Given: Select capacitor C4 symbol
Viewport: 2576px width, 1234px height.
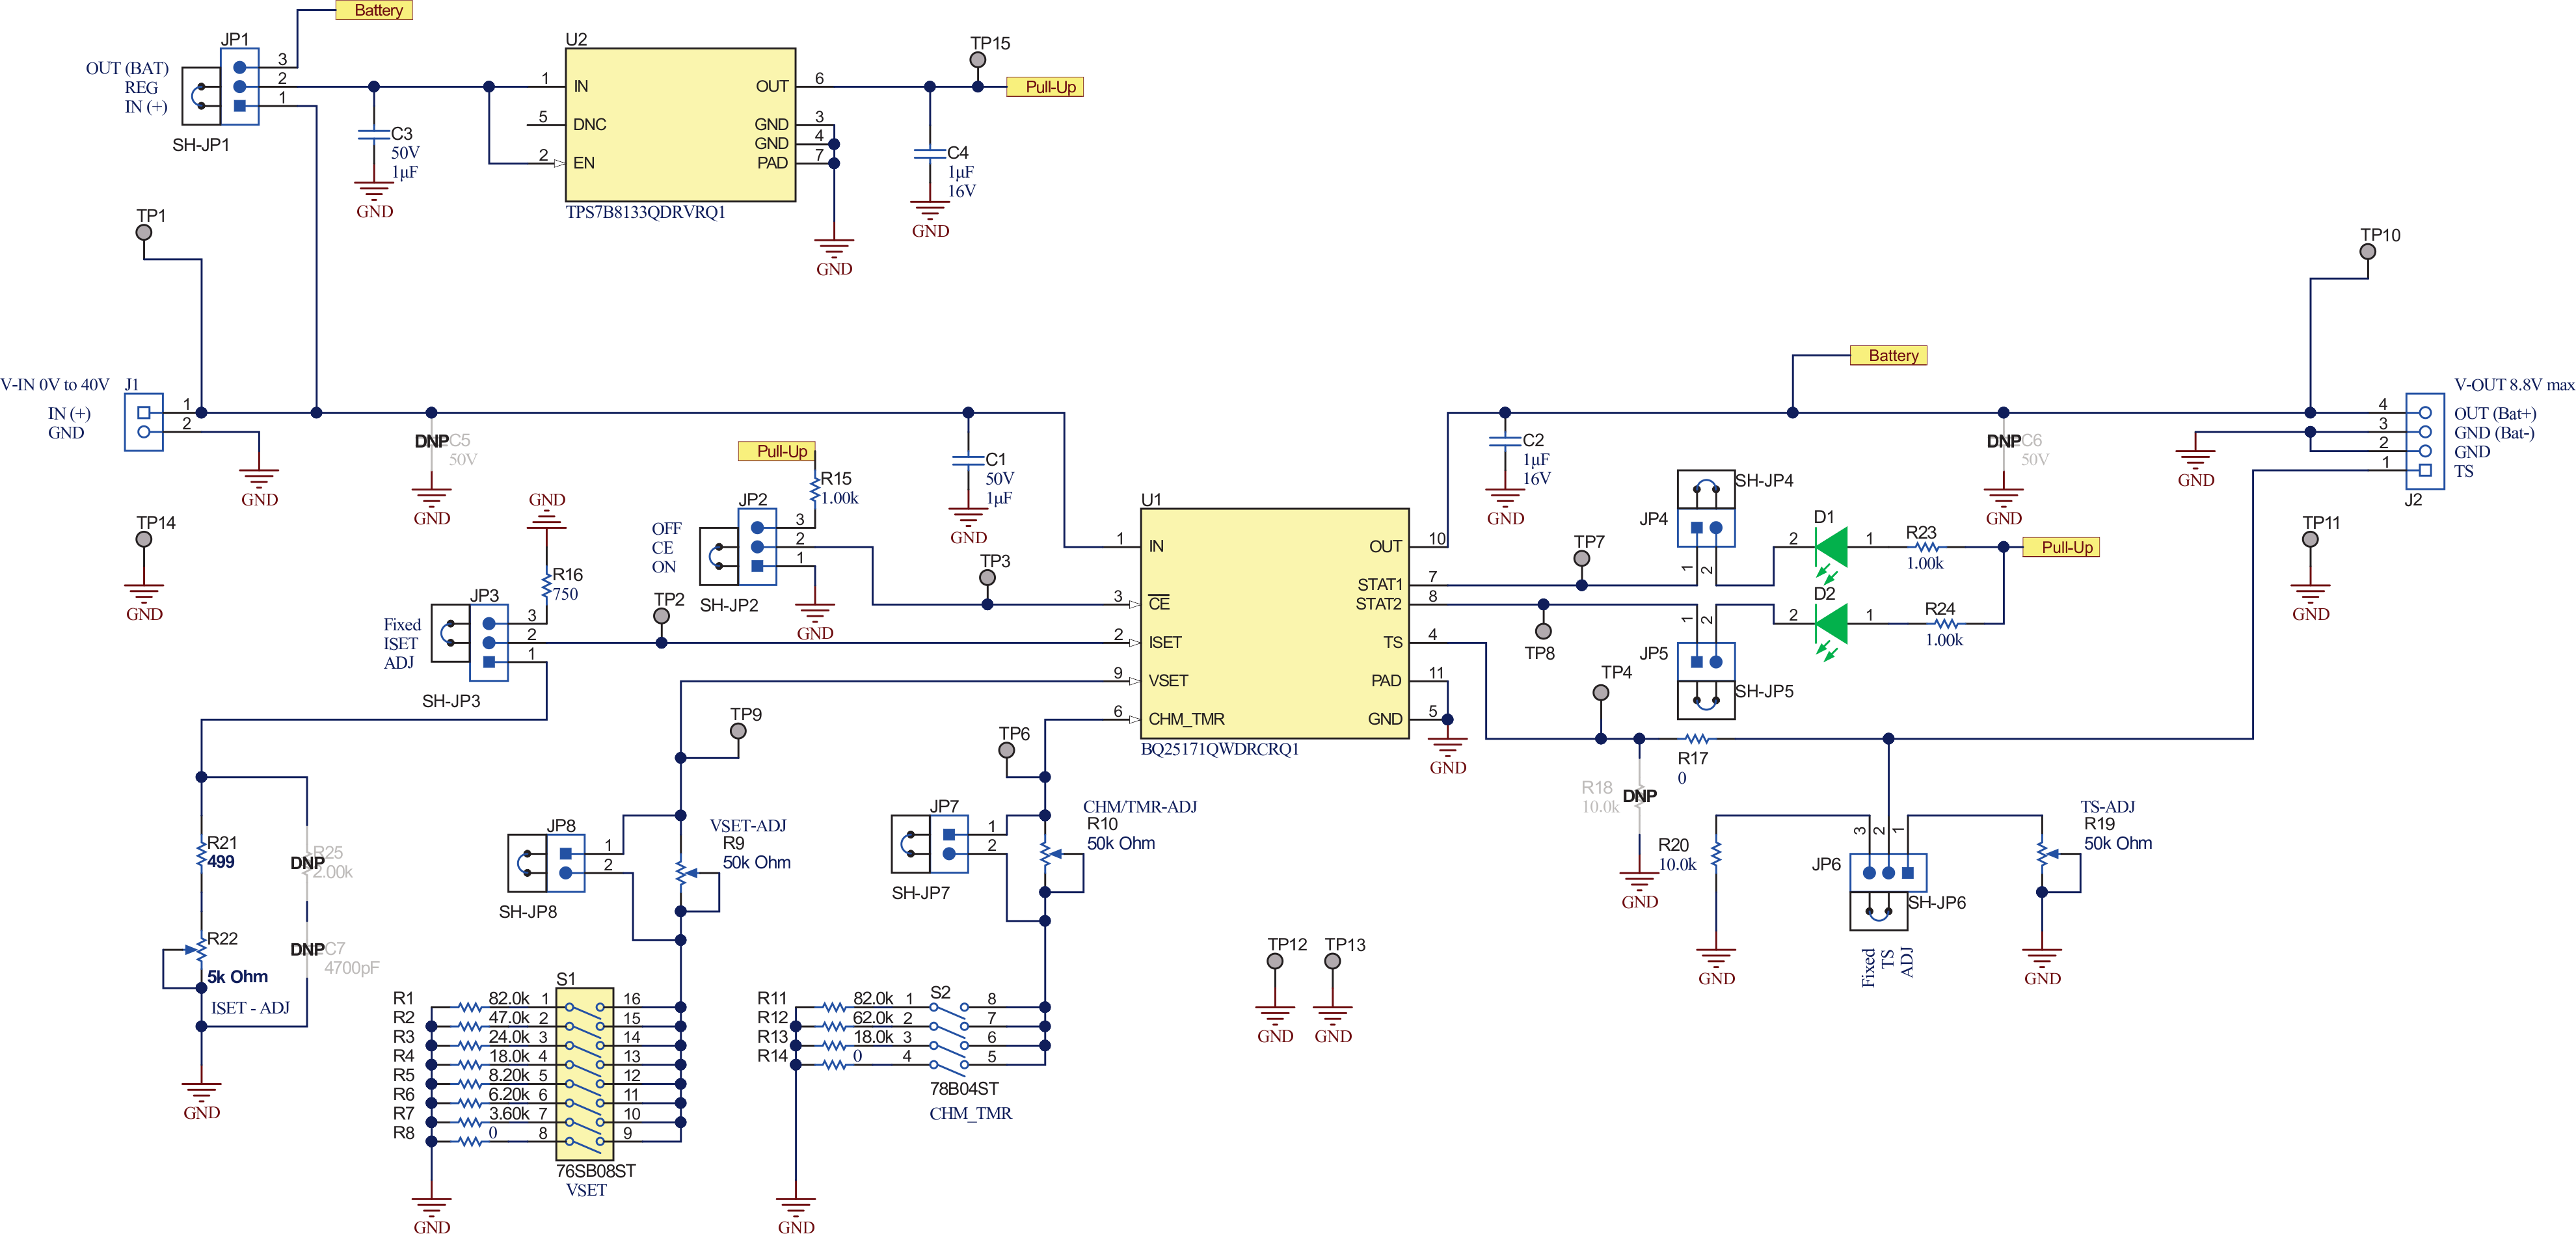Looking at the screenshot, I should tap(930, 153).
